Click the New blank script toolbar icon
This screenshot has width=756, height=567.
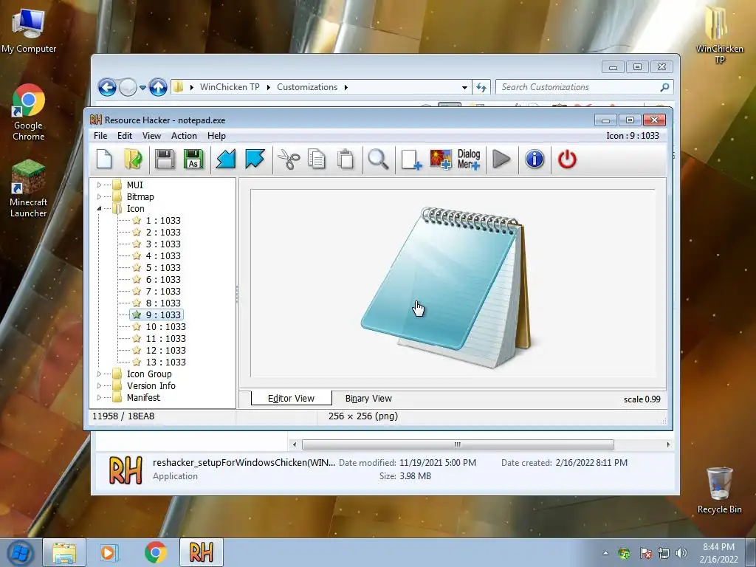pos(104,159)
